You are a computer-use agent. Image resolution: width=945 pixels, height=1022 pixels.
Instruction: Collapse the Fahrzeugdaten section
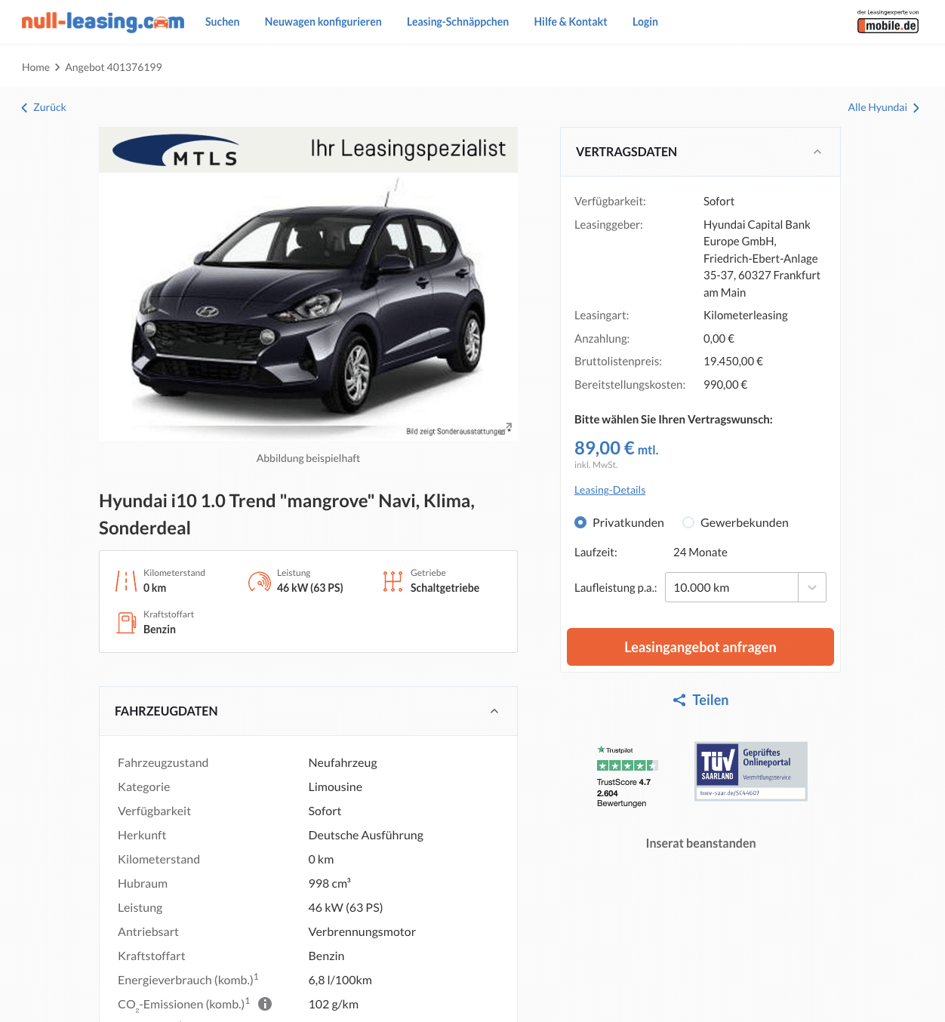(494, 711)
